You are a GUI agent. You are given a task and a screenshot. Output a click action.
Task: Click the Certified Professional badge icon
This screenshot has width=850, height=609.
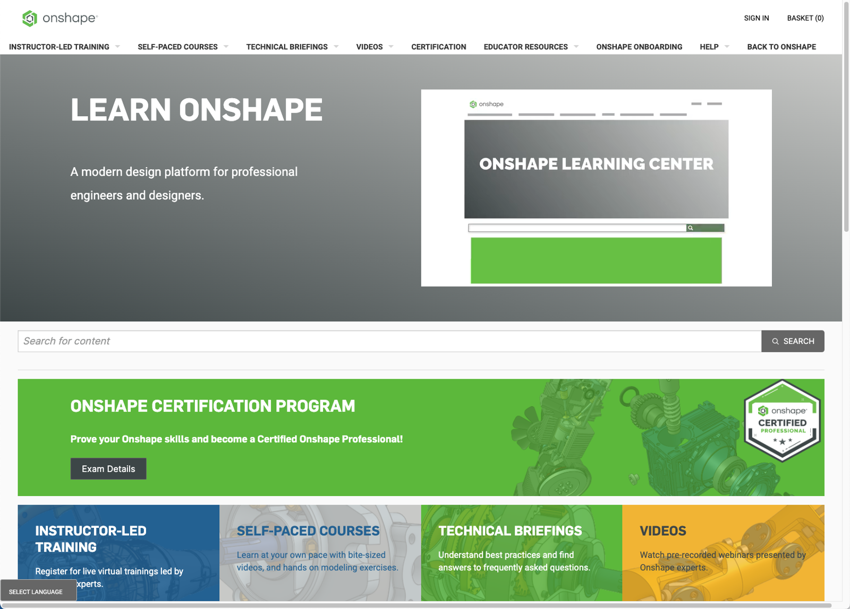point(782,420)
